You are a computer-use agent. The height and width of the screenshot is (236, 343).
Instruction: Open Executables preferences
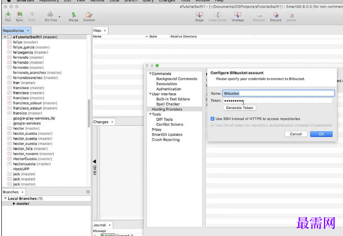167,84
